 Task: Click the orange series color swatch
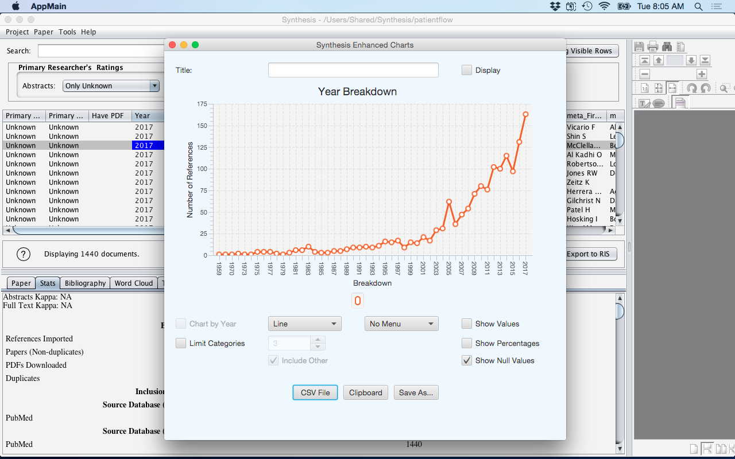click(357, 301)
